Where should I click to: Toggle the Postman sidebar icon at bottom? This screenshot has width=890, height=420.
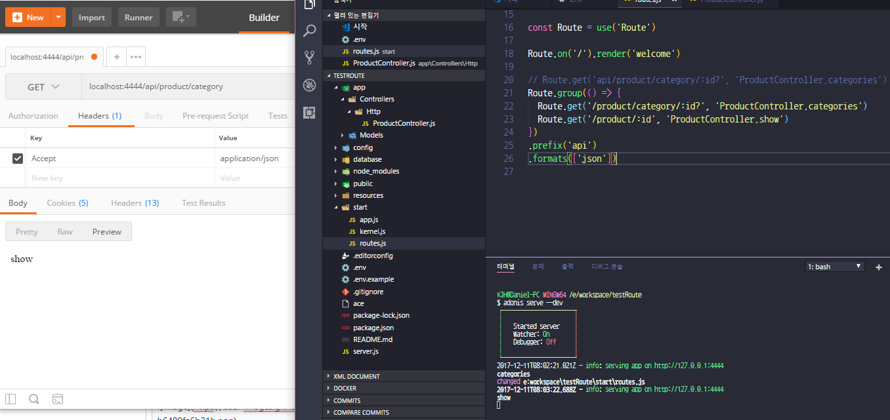11,398
